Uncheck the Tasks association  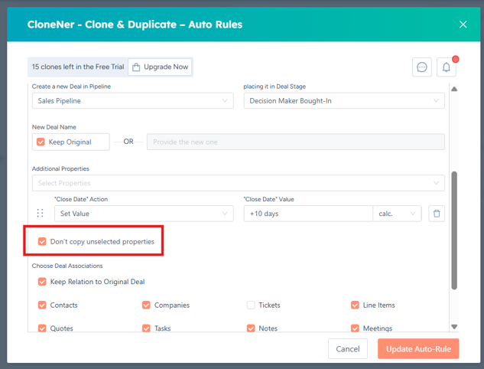(146, 328)
